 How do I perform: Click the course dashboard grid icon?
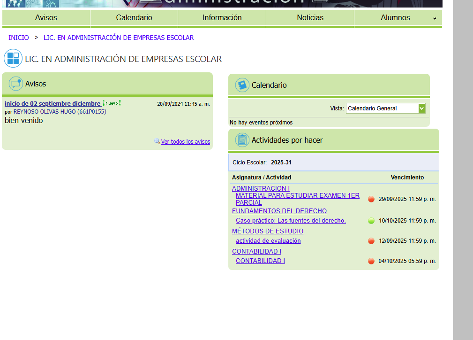pyautogui.click(x=13, y=58)
